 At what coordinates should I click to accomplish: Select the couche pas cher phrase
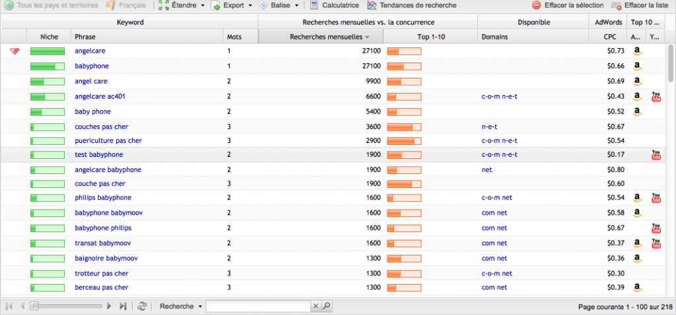[x=100, y=183]
